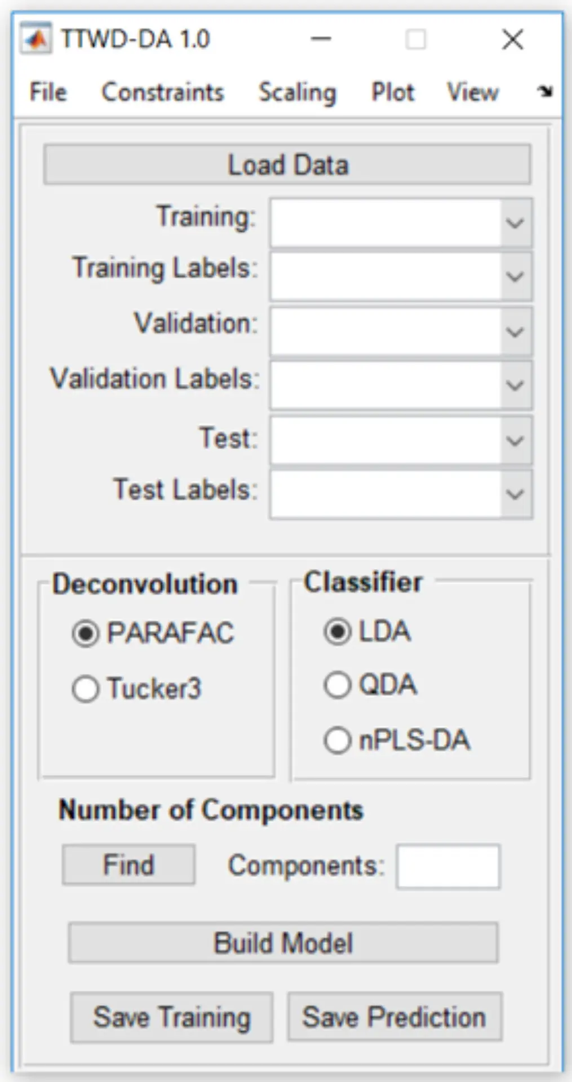The image size is (572, 1082).
Task: Choose the QDA classifier
Action: 338,685
